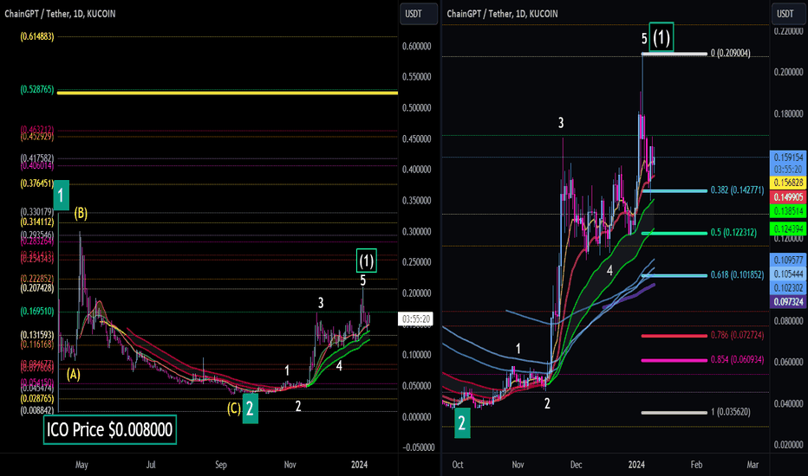The width and height of the screenshot is (808, 476).
Task: Click the fib label 0.854 (0.060934)
Action: (x=738, y=360)
